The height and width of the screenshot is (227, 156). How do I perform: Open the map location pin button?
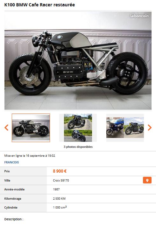[147, 180]
